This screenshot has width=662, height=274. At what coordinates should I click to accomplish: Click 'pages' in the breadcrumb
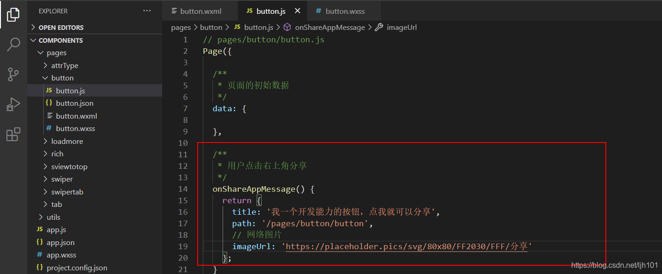click(x=181, y=28)
